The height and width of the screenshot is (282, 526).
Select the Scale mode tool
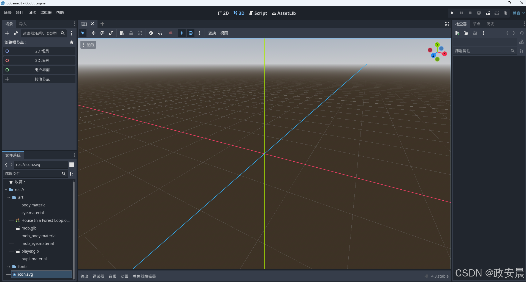[111, 33]
